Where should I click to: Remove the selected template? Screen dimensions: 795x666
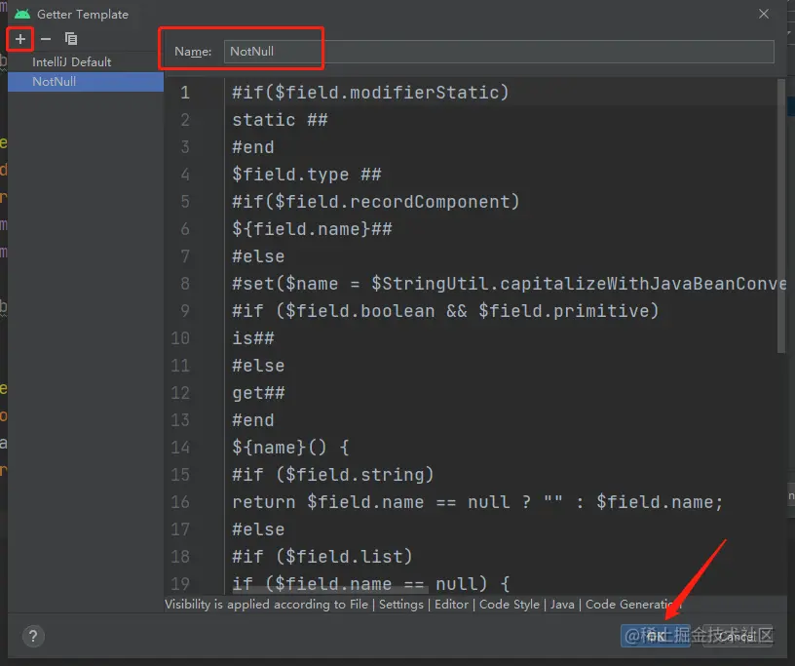point(46,39)
